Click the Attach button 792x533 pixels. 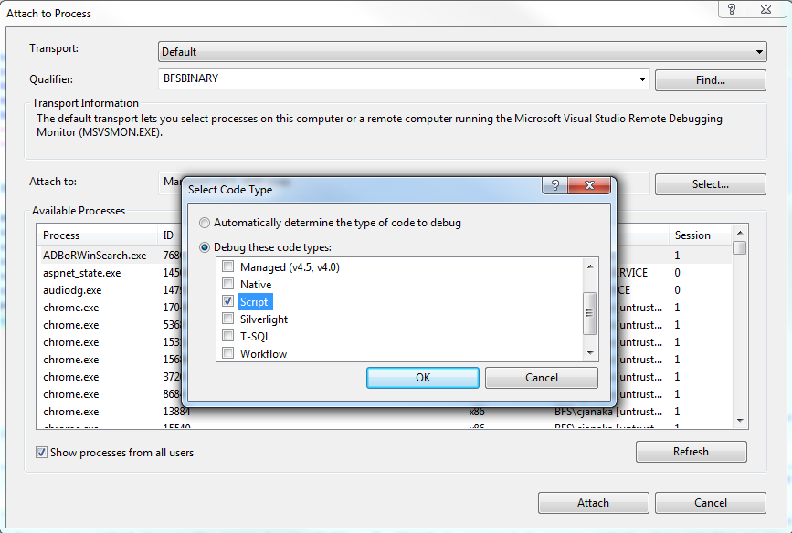(x=593, y=502)
